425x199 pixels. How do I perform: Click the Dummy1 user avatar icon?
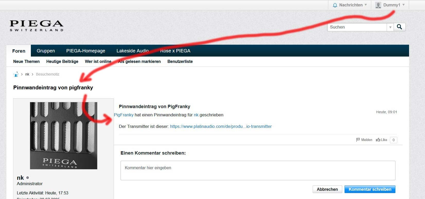(x=378, y=5)
